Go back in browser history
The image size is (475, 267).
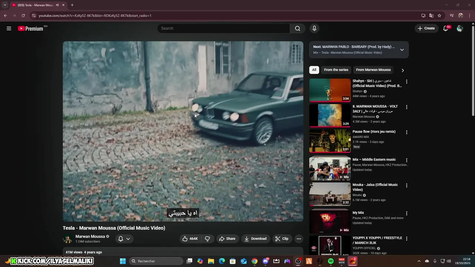point(5,16)
